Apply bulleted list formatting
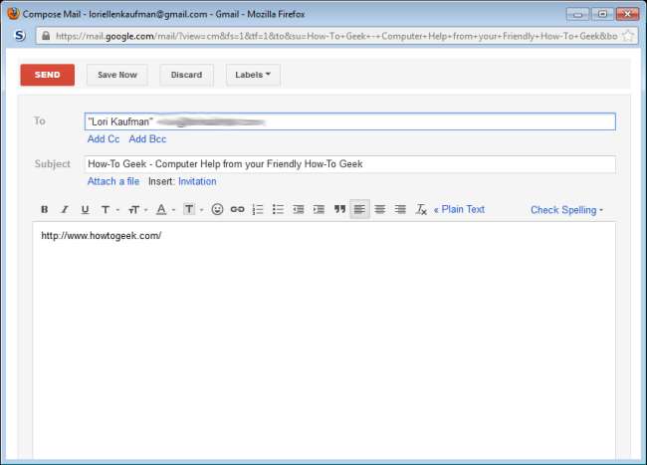This screenshot has width=647, height=465. [x=278, y=210]
